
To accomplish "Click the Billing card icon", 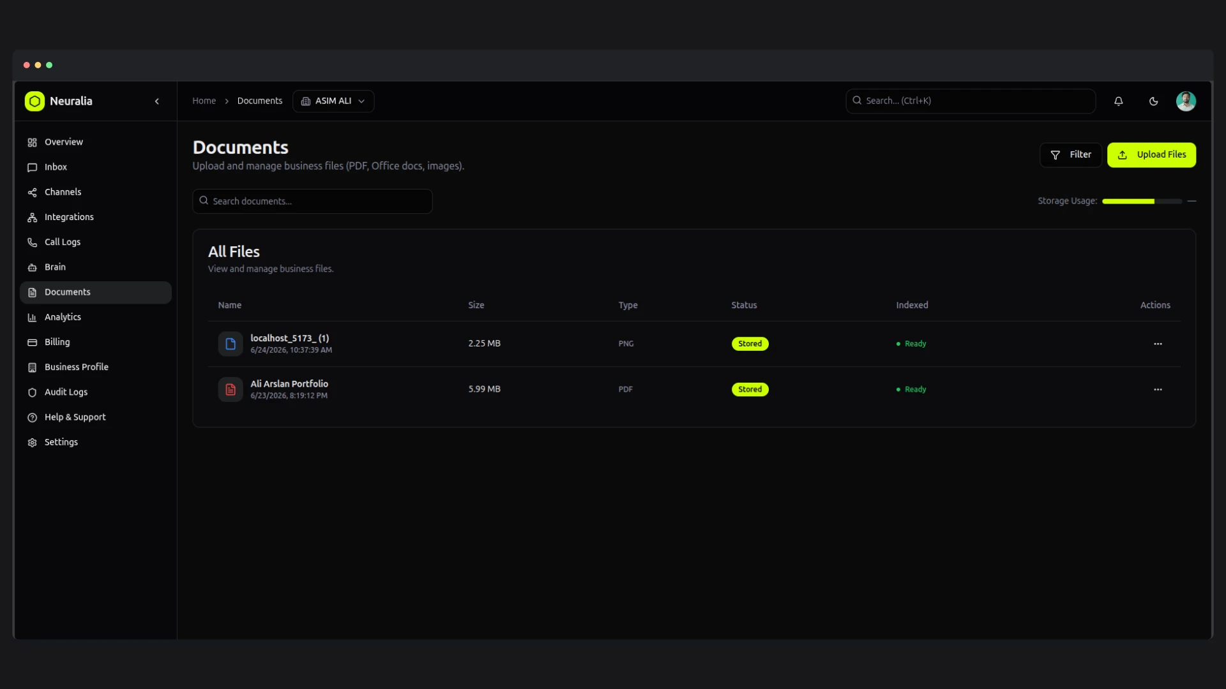I will tap(33, 343).
